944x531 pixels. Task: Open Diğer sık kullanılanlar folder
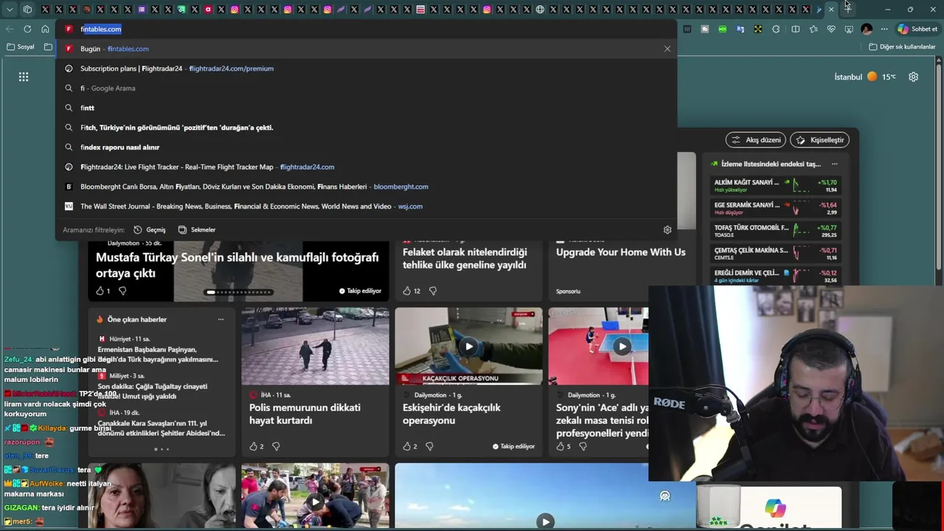(902, 46)
